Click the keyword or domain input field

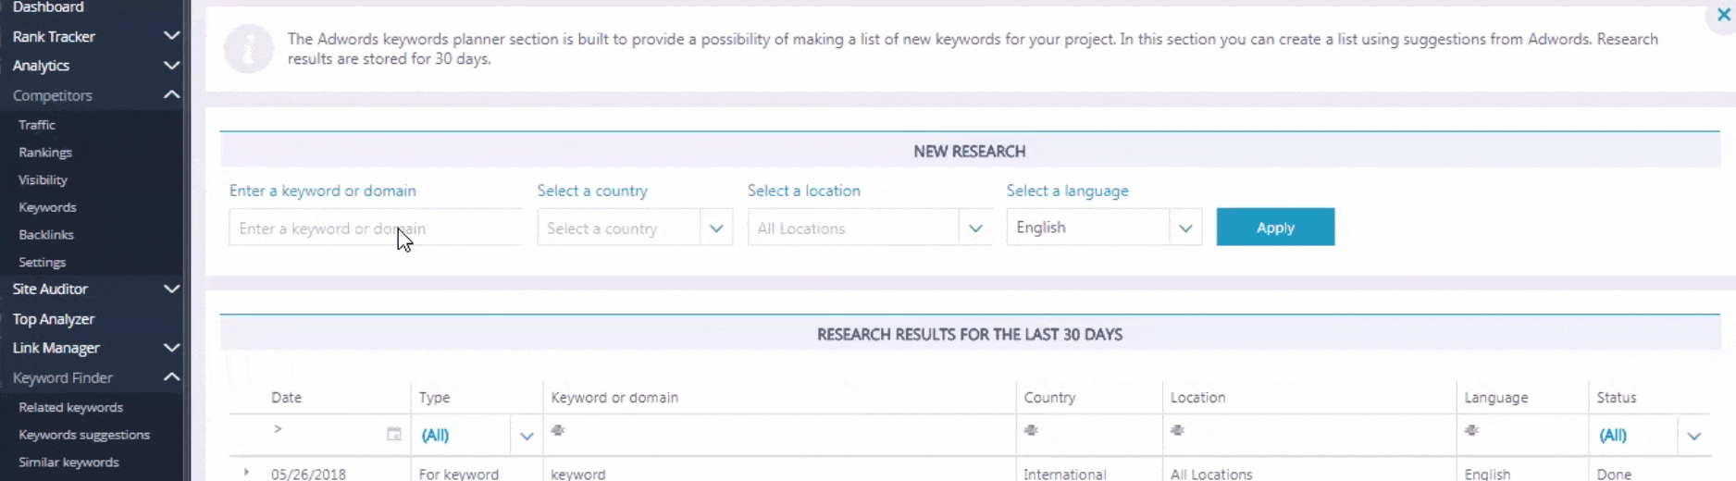pyautogui.click(x=376, y=228)
